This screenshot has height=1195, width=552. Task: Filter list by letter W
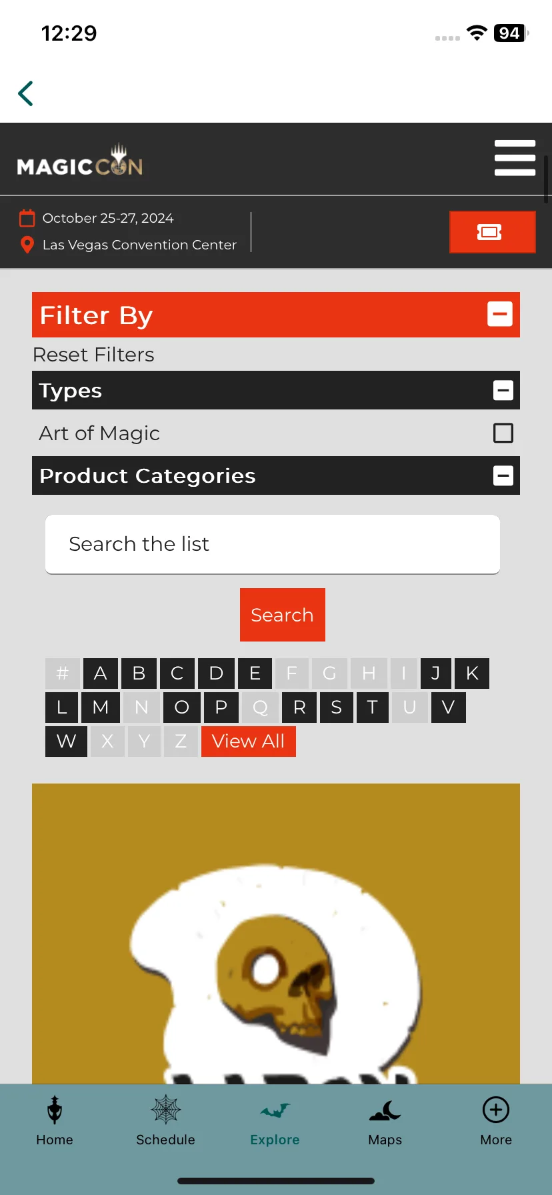66,742
